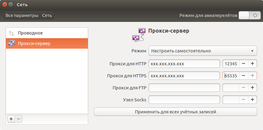This screenshot has height=130, width=263.
Task: Go back to Все параметры
Action: [22, 15]
